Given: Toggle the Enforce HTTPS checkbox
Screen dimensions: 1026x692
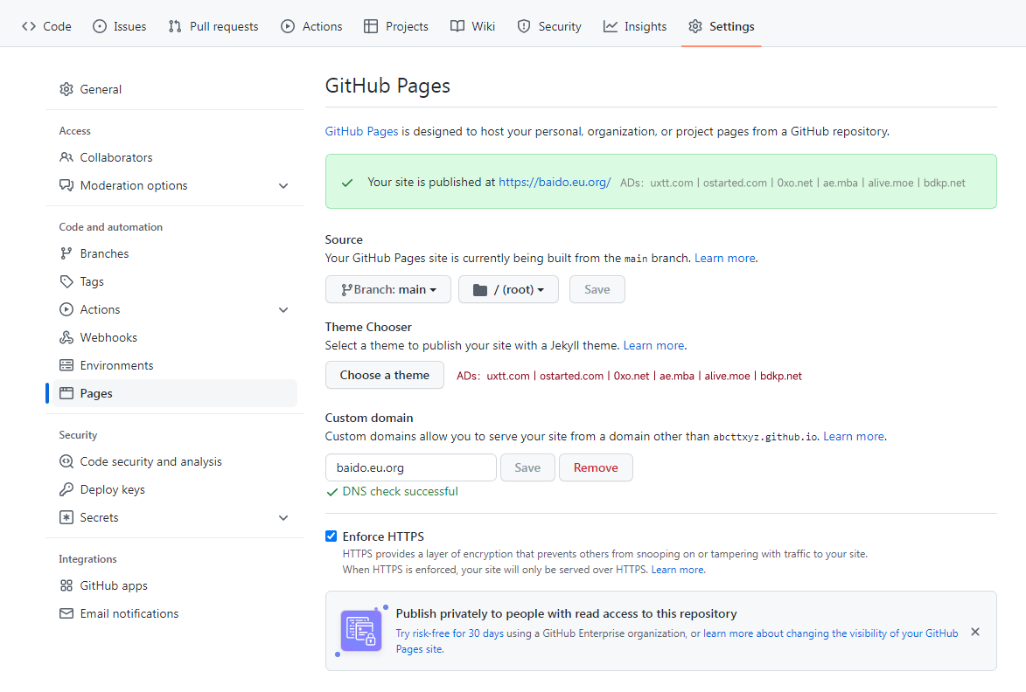Looking at the screenshot, I should (x=332, y=536).
